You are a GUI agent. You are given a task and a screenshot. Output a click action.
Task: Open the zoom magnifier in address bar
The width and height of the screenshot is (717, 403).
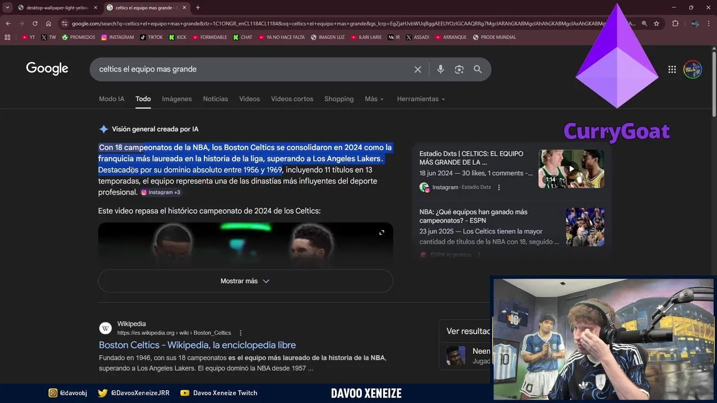(x=644, y=24)
